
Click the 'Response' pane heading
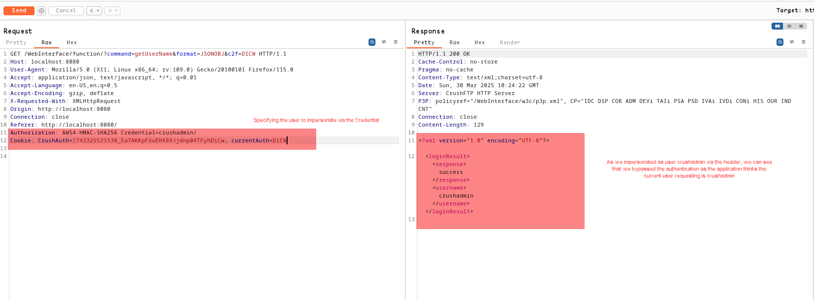(x=428, y=31)
